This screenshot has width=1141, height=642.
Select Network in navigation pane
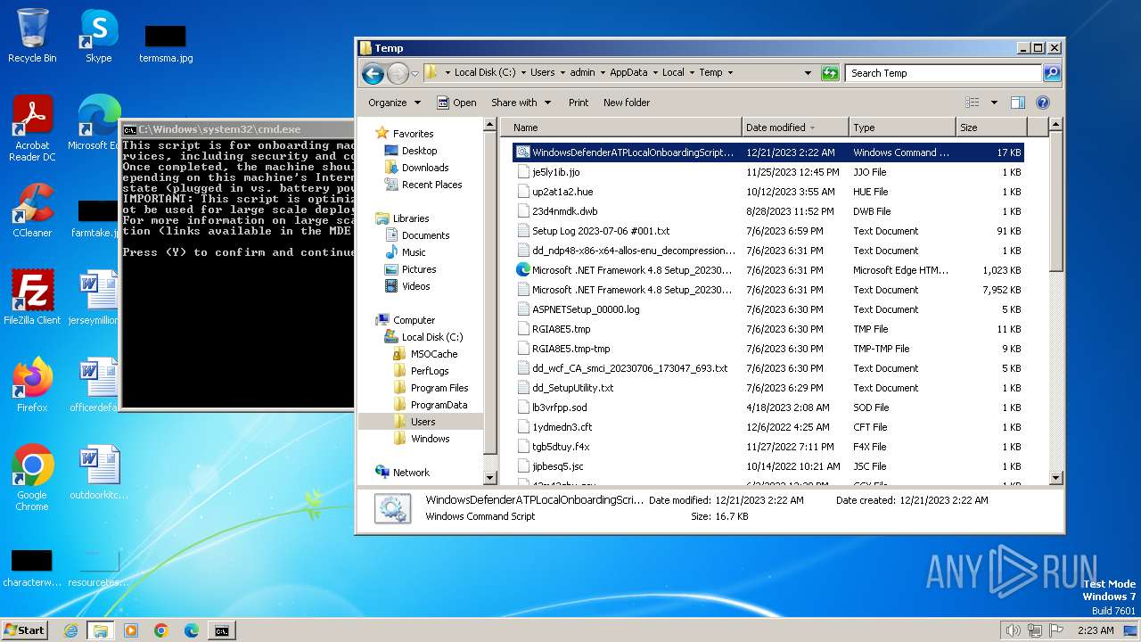click(x=411, y=473)
